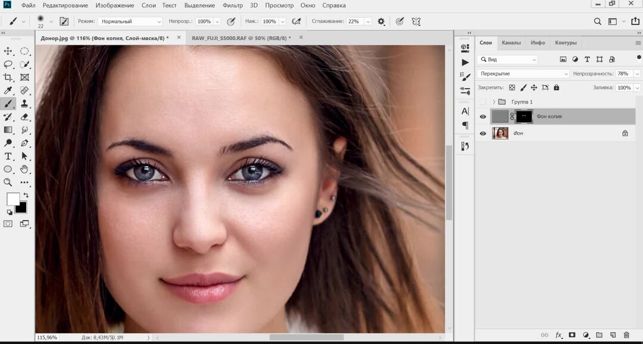
Task: Open the Edit Toolbar three-dots menu
Action: [x=24, y=183]
